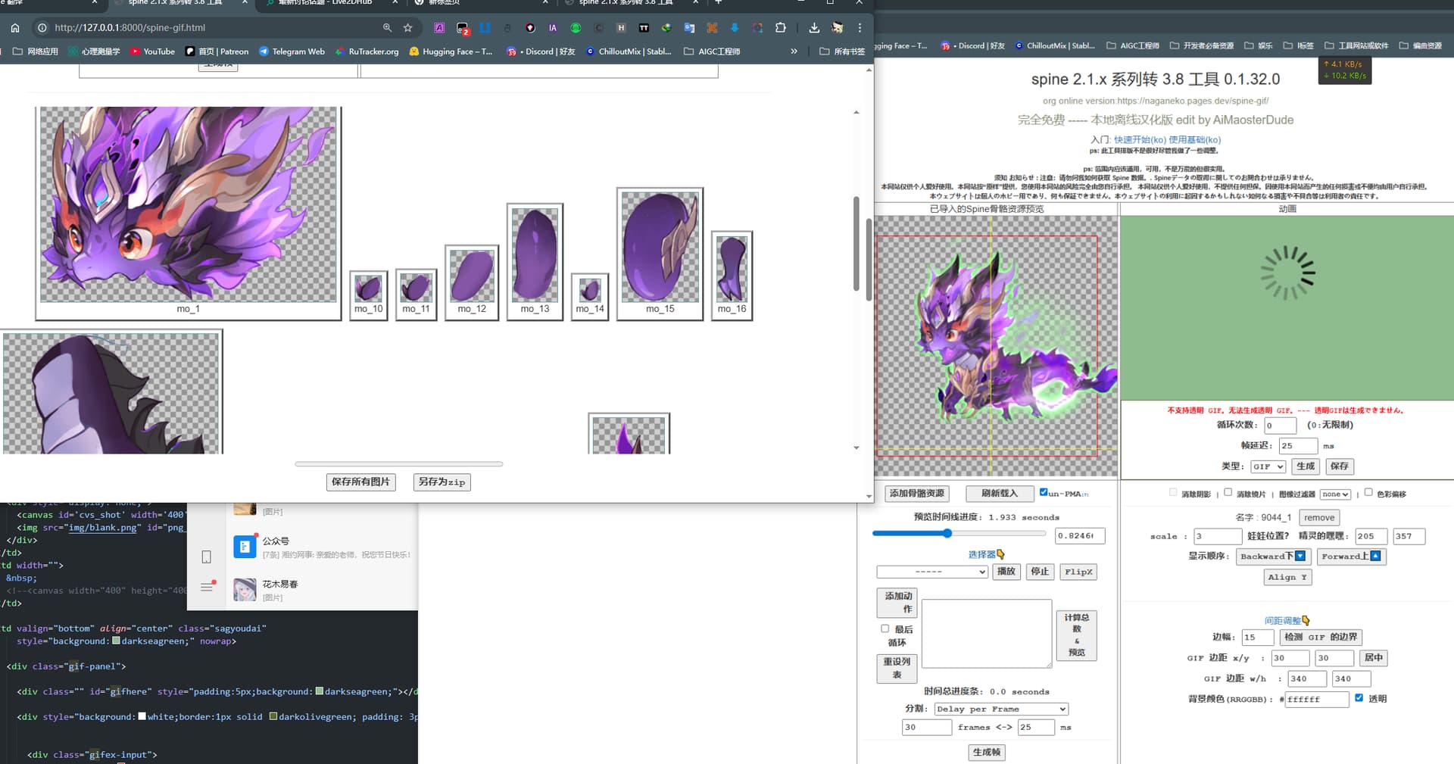This screenshot has height=764, width=1454.
Task: Click the TT extension icon
Action: (x=644, y=28)
